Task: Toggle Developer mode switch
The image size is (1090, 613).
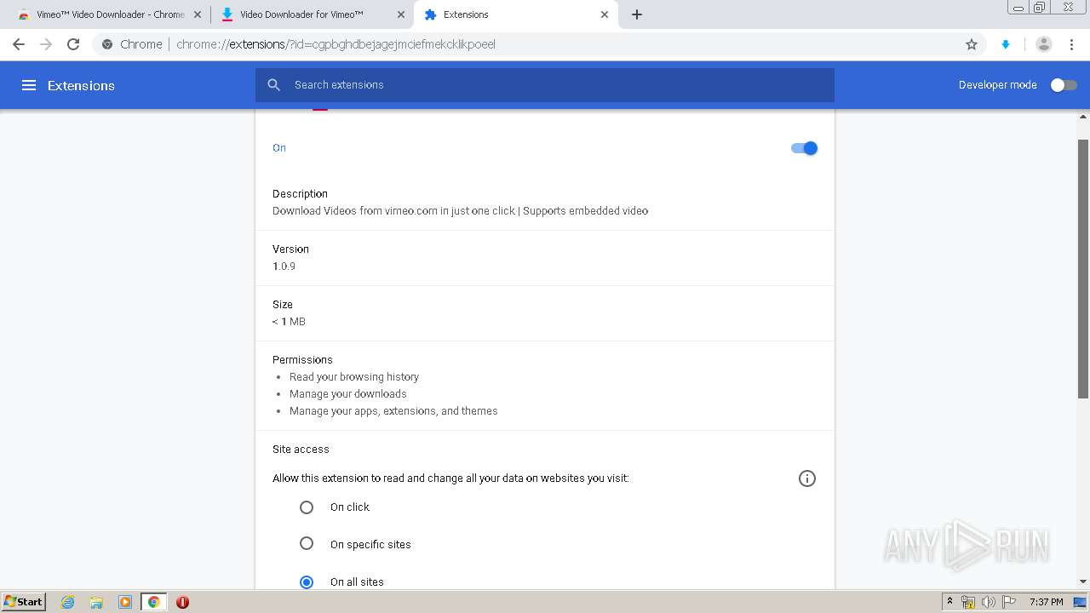Action: coord(1064,85)
